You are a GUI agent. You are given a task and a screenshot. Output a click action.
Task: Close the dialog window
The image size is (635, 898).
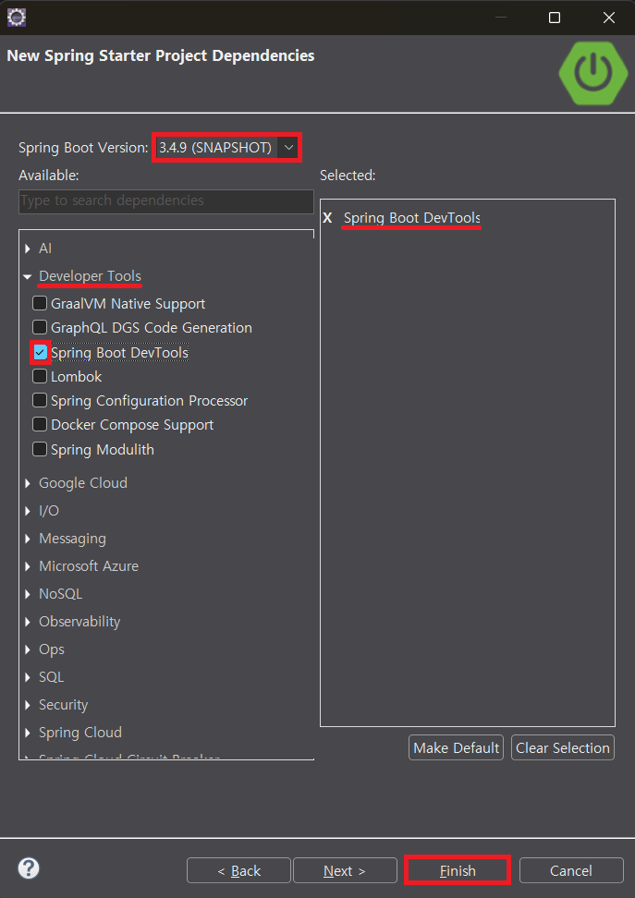click(608, 18)
